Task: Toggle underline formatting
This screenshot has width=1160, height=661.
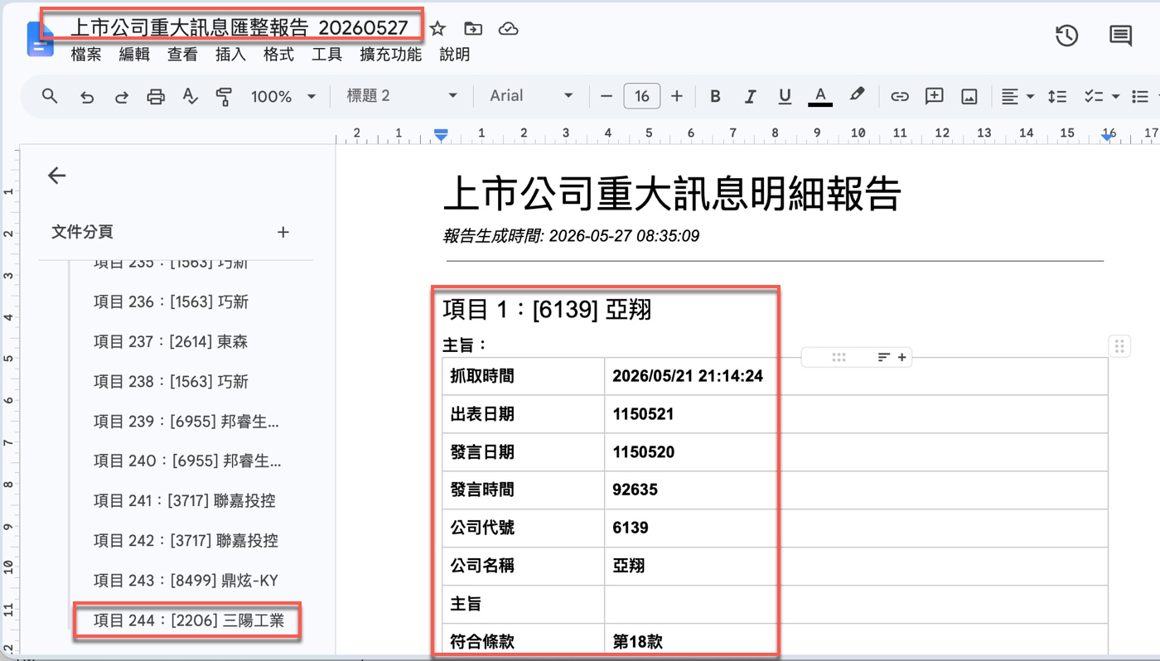Action: tap(785, 97)
